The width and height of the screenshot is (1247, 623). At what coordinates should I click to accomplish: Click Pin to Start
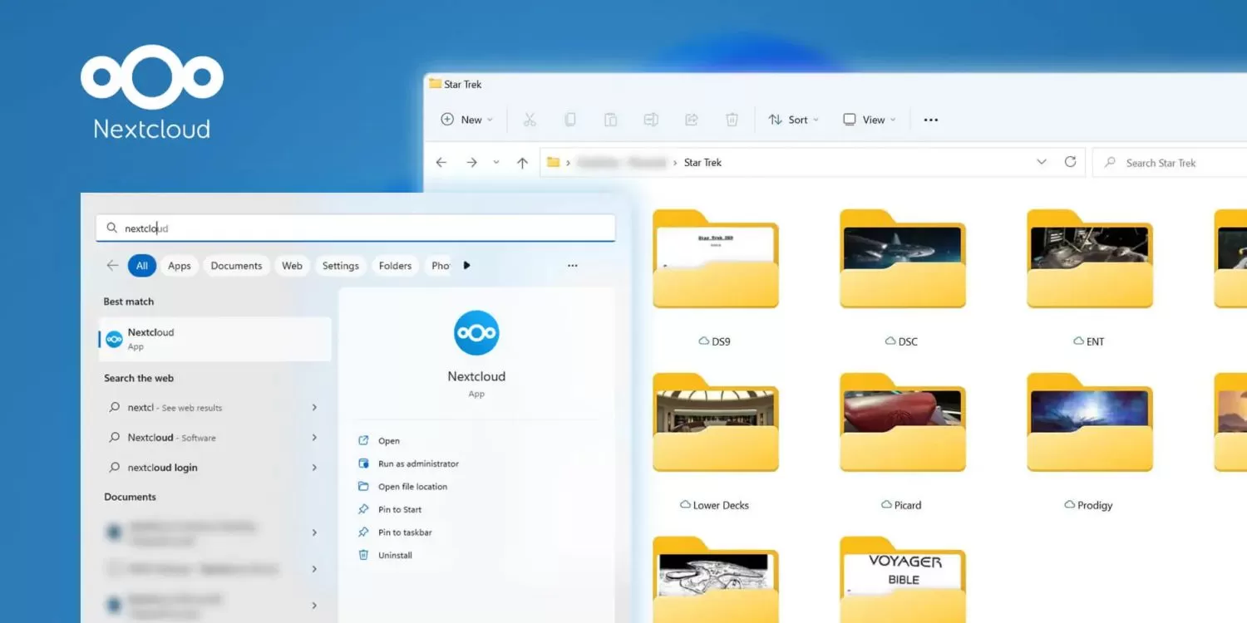(x=390, y=509)
